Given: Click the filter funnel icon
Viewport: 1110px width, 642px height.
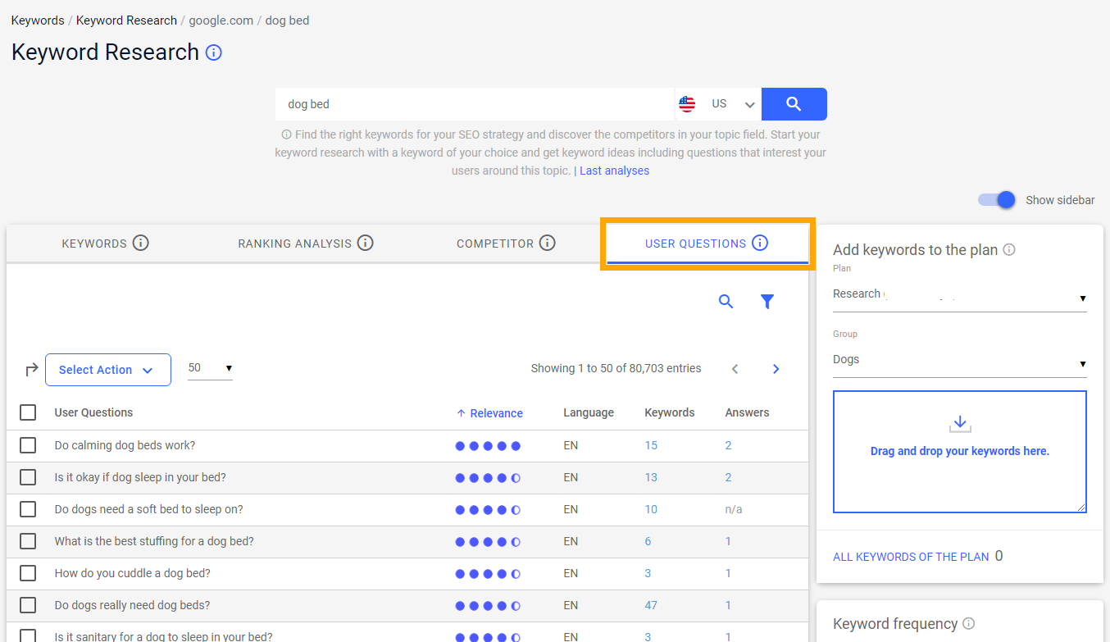Looking at the screenshot, I should point(767,302).
